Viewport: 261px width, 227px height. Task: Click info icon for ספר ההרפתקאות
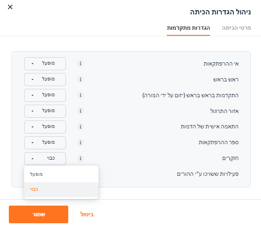point(80,142)
